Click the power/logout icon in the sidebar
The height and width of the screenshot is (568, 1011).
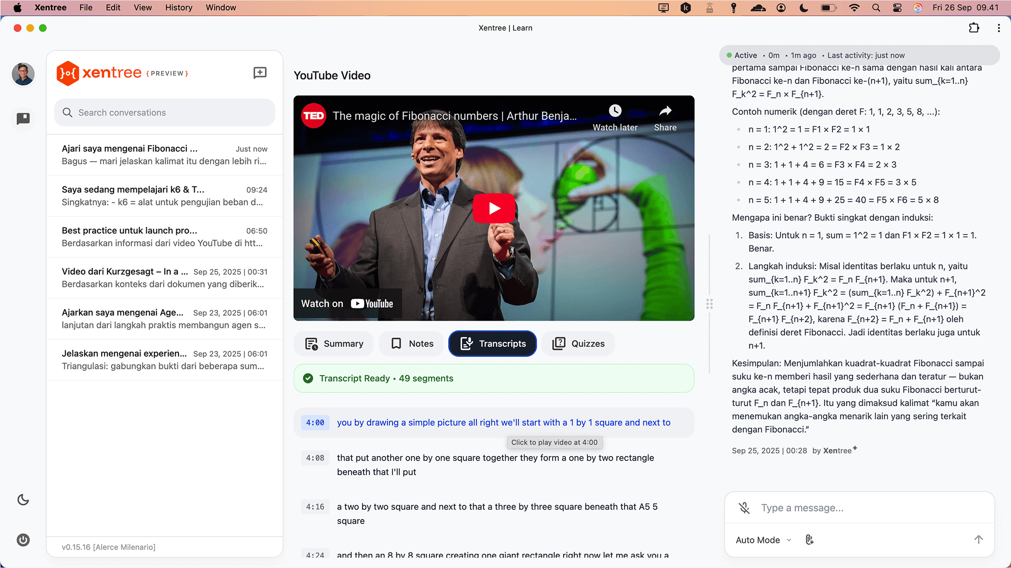tap(23, 540)
